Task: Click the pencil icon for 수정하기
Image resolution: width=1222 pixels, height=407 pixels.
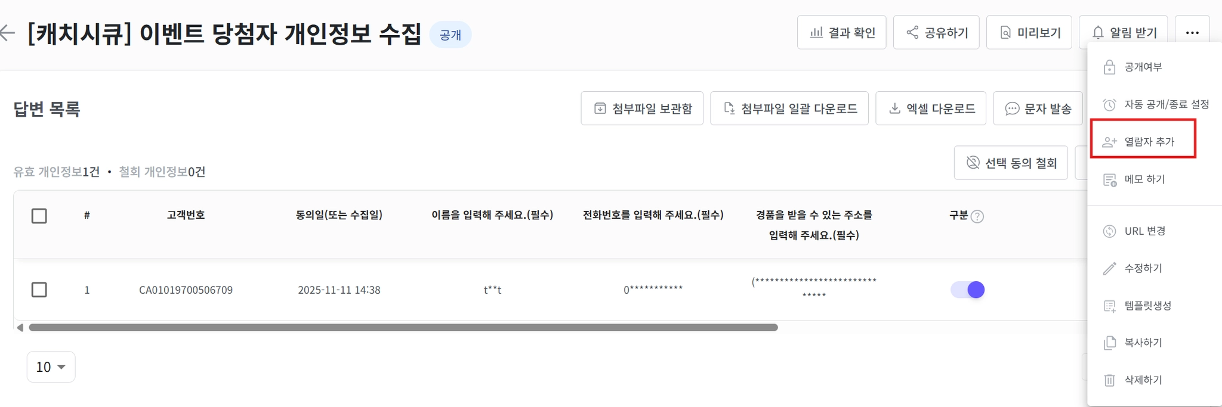Action: 1109,269
